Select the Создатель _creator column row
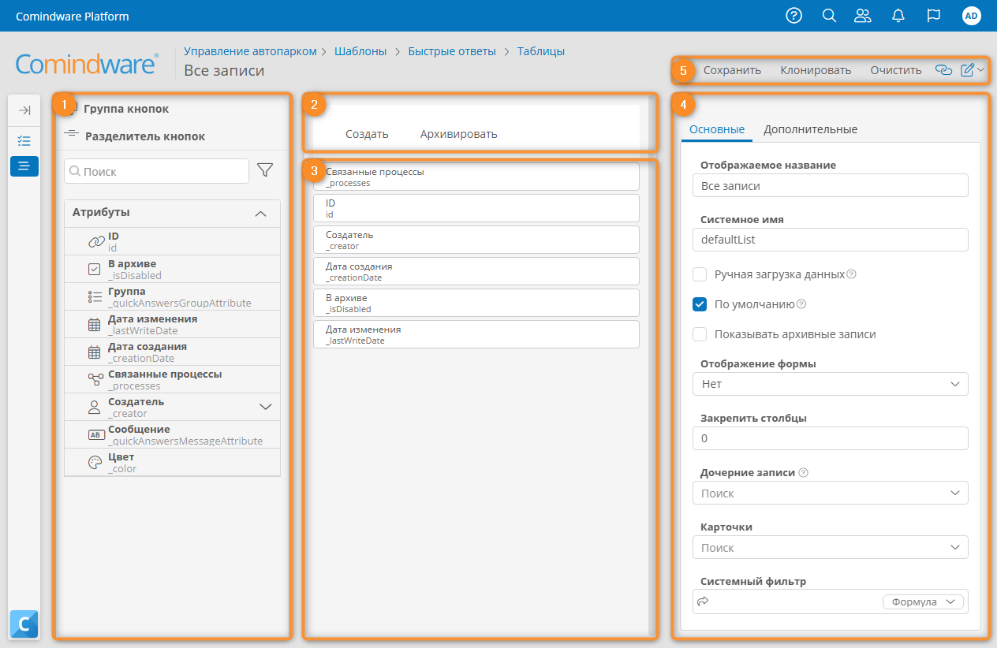The height and width of the screenshot is (648, 997). 476,240
